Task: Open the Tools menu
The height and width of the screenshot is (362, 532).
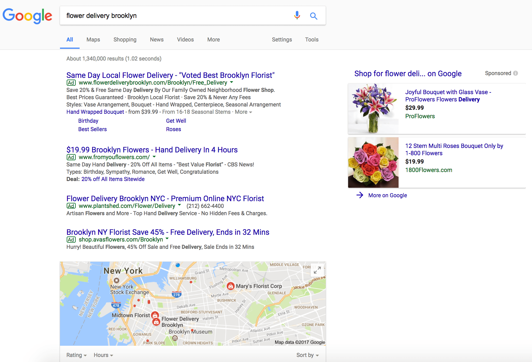Action: coord(311,40)
